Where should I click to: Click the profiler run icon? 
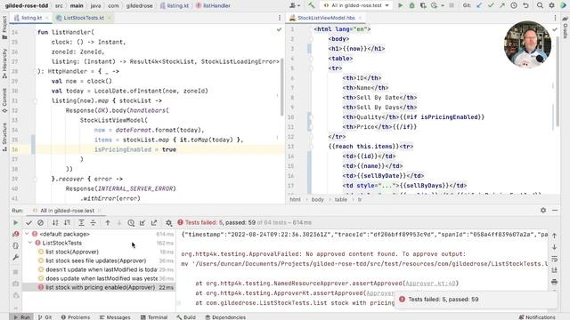pyautogui.click(x=434, y=5)
